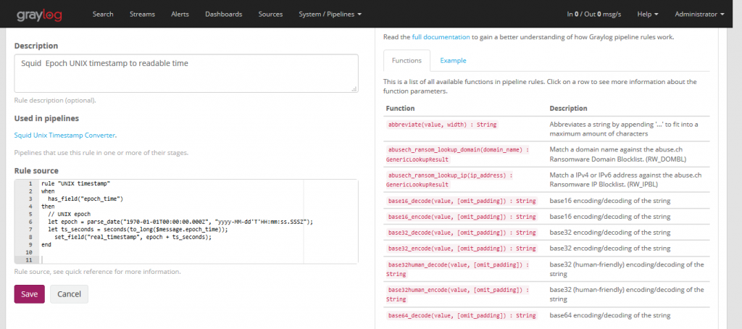742x329 pixels.
Task: Click inside the Rule source code editor
Action: tap(186, 221)
